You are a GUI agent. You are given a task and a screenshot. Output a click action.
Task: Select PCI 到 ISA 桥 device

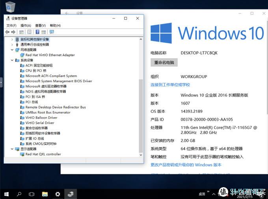tap(35, 97)
